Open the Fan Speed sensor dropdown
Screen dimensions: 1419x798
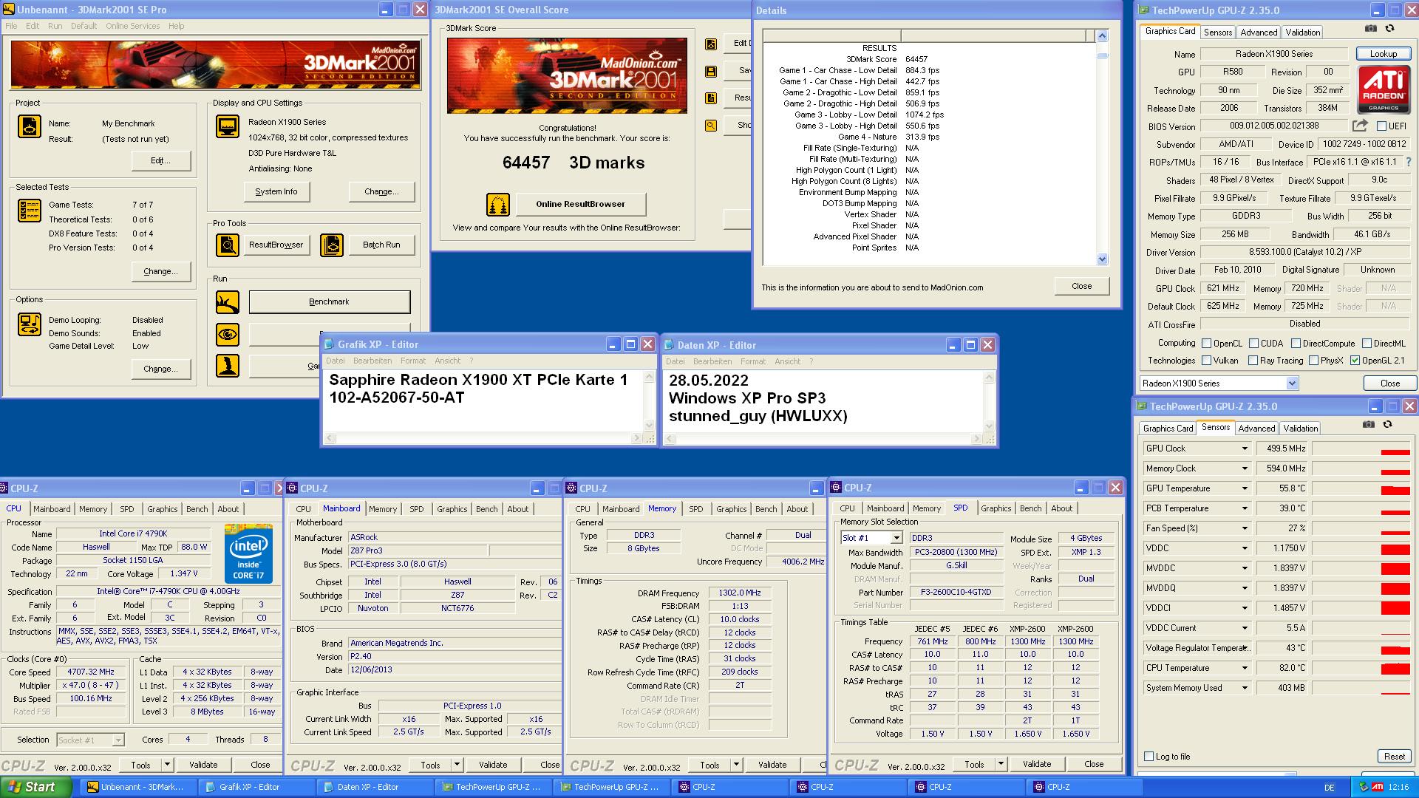[x=1245, y=528]
